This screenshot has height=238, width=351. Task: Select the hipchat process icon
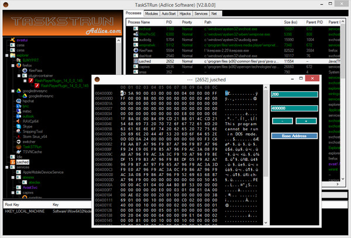(x=19, y=101)
